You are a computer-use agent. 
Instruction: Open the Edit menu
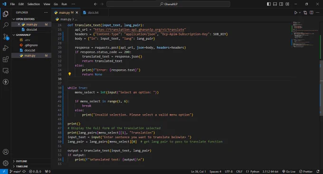click(x=21, y=4)
